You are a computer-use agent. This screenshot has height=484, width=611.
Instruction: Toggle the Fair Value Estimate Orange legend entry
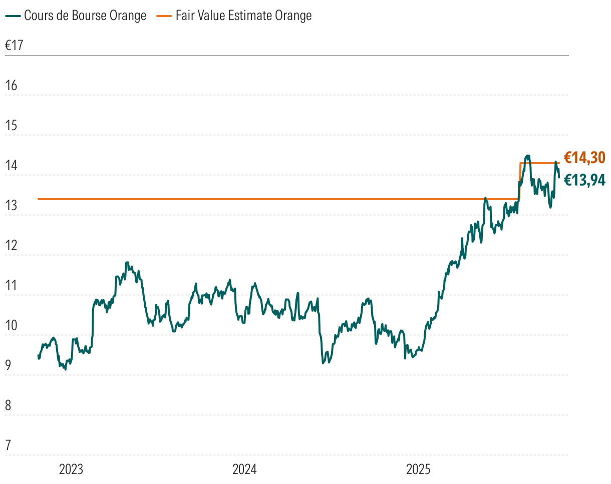click(243, 16)
